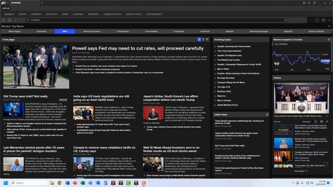Screen dimensions: 333x187
Task: Play the YPO featured video
Action: (301, 98)
